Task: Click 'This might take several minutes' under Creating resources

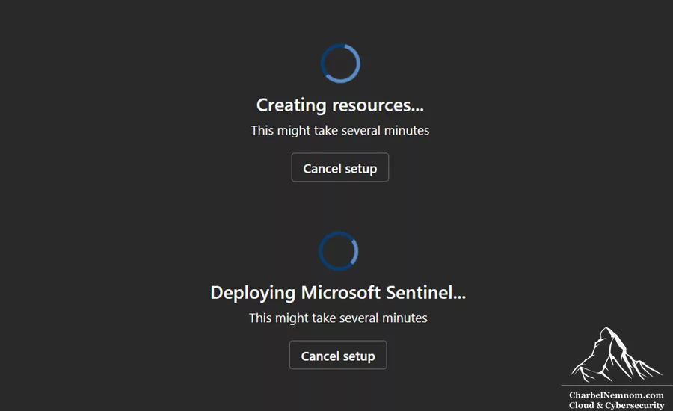Action: point(340,131)
